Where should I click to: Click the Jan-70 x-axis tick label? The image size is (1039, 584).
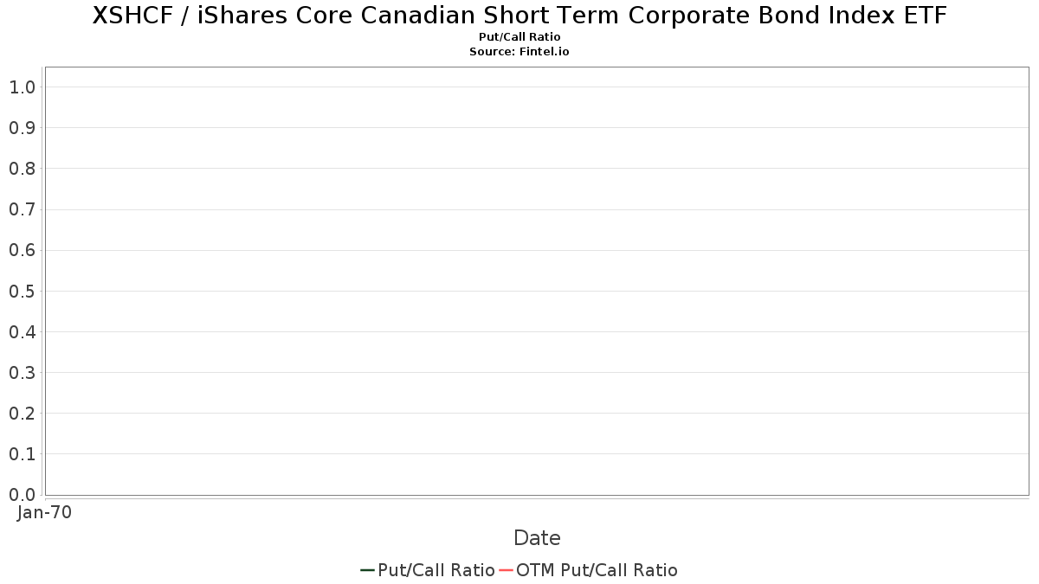point(44,512)
